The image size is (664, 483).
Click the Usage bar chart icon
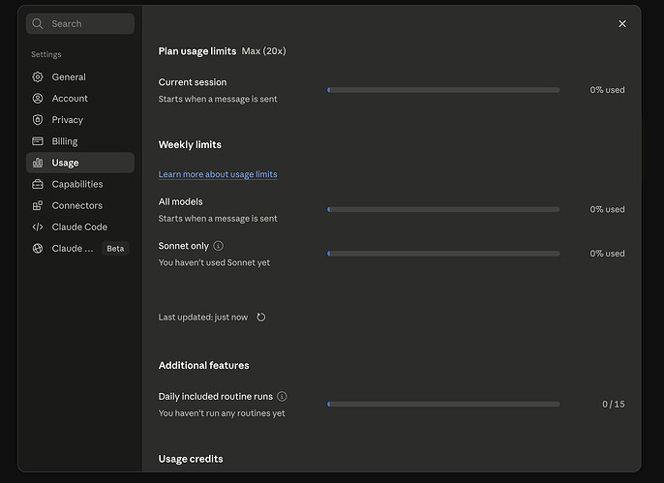click(38, 163)
